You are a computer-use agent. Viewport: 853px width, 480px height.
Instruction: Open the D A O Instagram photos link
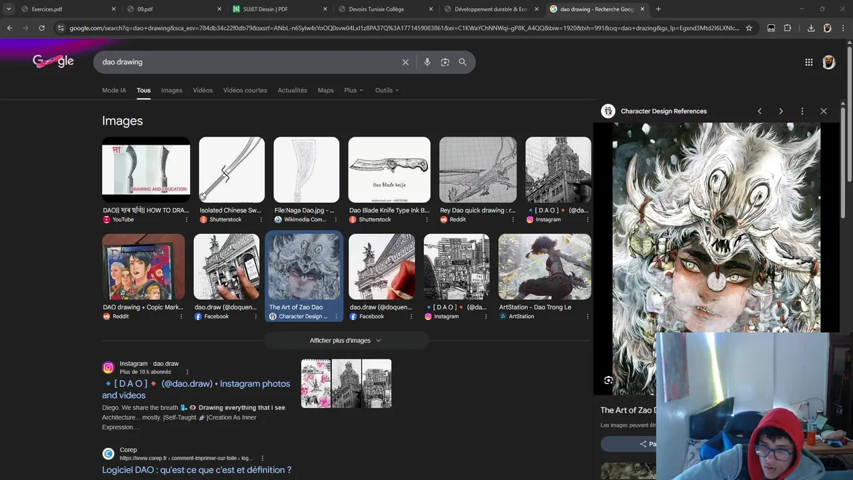coord(196,389)
